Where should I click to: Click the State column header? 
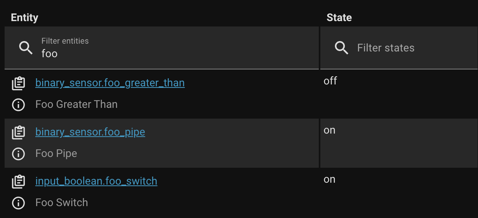tap(339, 17)
